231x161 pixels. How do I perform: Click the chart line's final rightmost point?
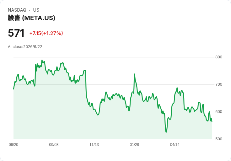click(x=212, y=121)
